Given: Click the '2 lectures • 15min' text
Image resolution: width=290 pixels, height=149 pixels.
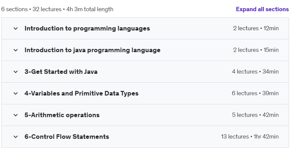Looking at the screenshot, I should tap(256, 50).
